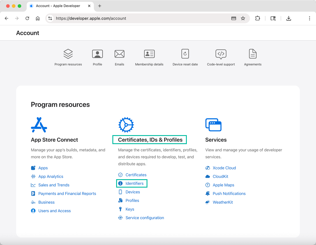Image resolution: width=316 pixels, height=245 pixels.
Task: Go forward with the forward arrow
Action: [17, 18]
